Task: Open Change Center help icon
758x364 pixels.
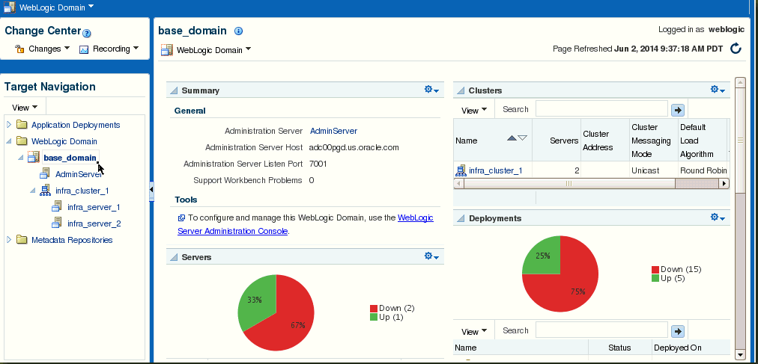Action: point(87,34)
